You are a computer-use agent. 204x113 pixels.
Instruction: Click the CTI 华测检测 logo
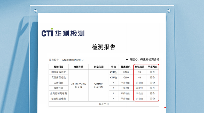63,33
